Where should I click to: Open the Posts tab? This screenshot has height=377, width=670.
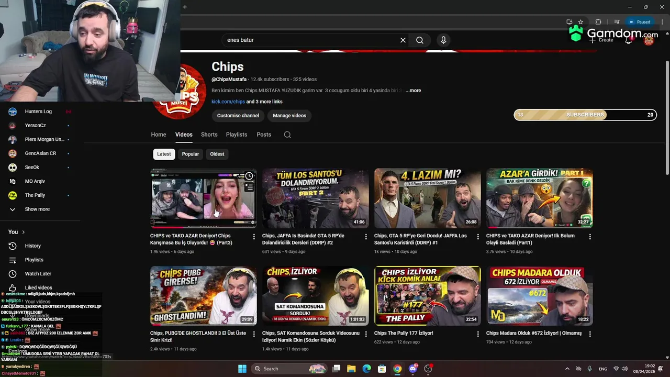pos(264,135)
